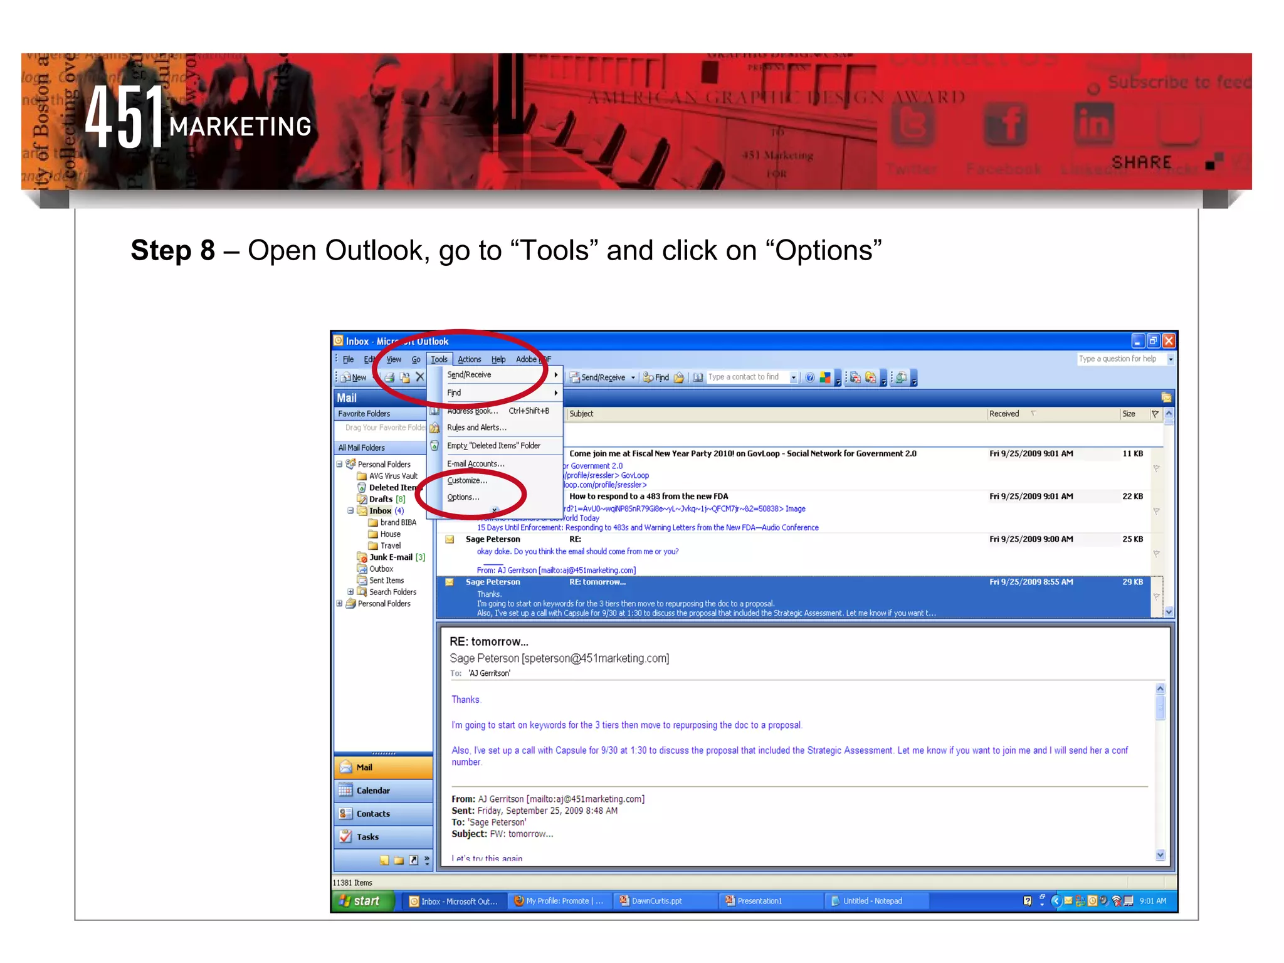Open the help question dropdown arrow

(x=1171, y=359)
